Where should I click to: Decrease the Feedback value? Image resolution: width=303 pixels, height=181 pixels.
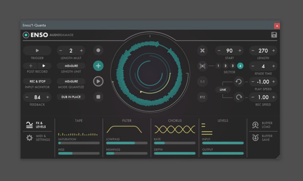tap(27, 97)
